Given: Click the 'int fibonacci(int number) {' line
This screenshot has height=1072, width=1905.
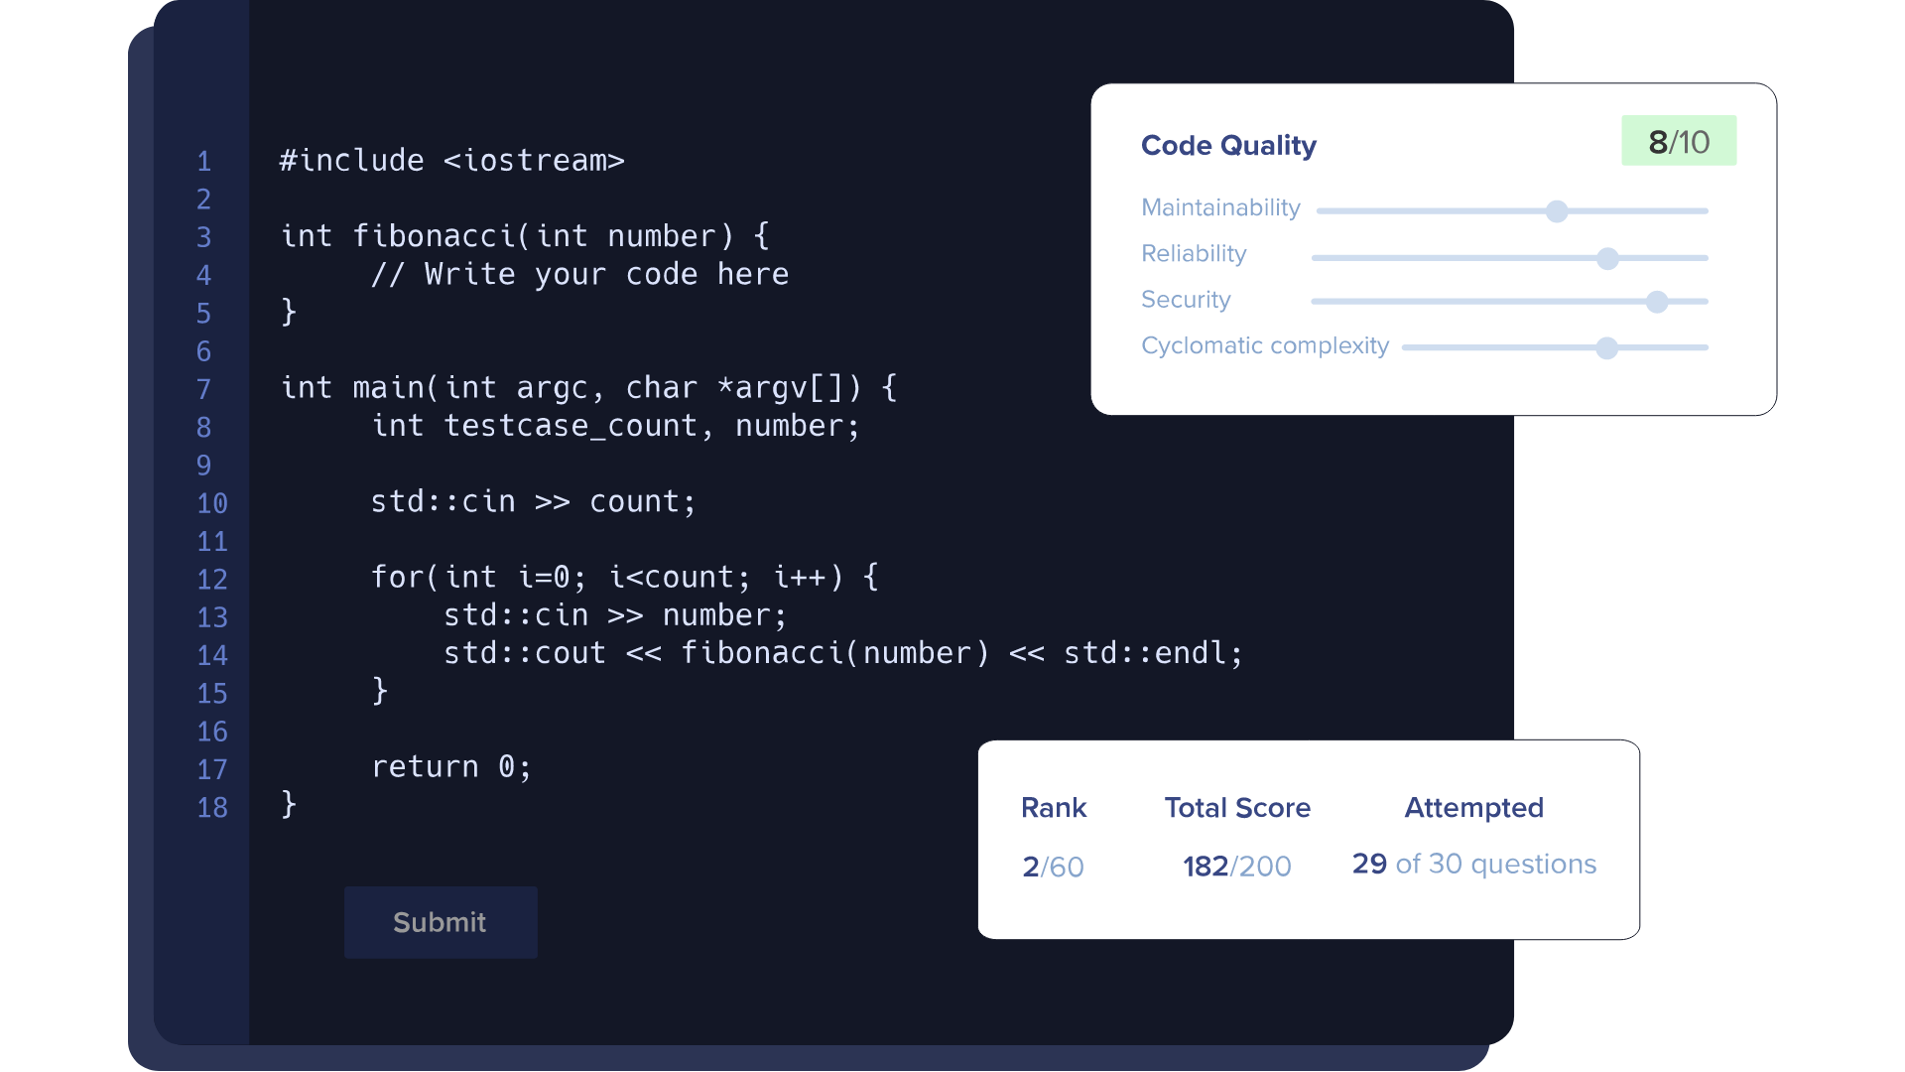Looking at the screenshot, I should 526,236.
